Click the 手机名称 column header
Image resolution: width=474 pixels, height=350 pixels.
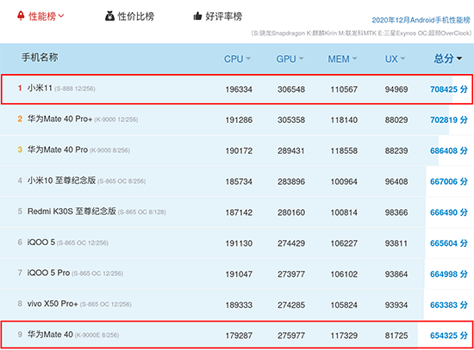pyautogui.click(x=40, y=58)
